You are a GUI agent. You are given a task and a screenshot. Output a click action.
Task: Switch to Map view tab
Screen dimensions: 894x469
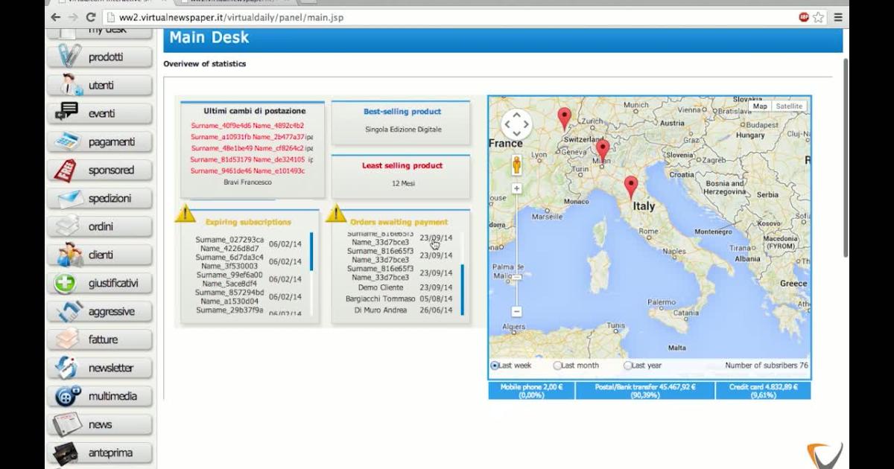coord(759,106)
